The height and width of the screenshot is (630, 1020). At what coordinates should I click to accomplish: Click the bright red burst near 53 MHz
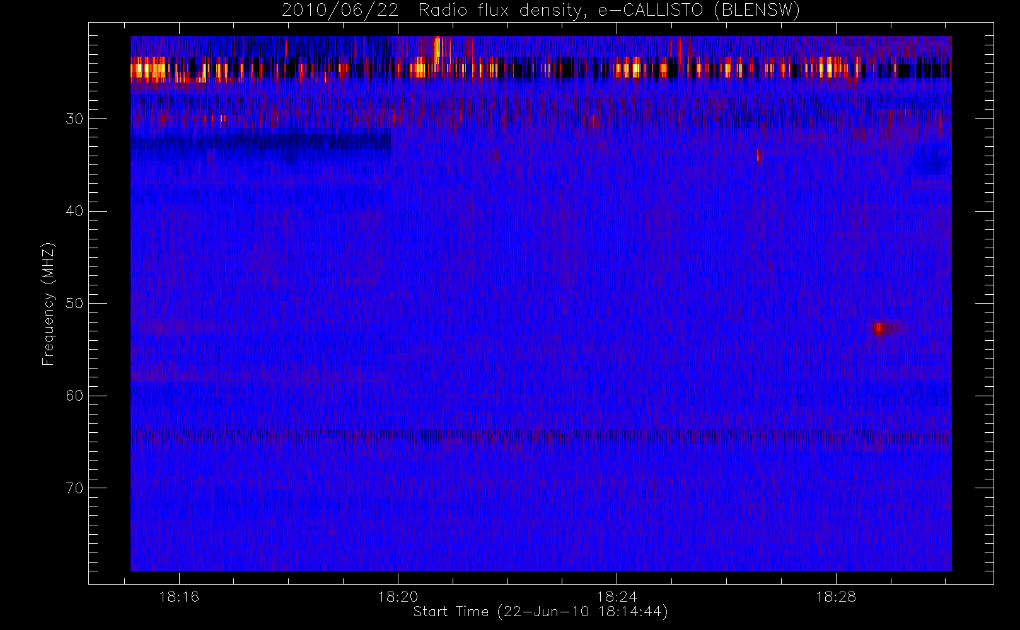pos(881,328)
